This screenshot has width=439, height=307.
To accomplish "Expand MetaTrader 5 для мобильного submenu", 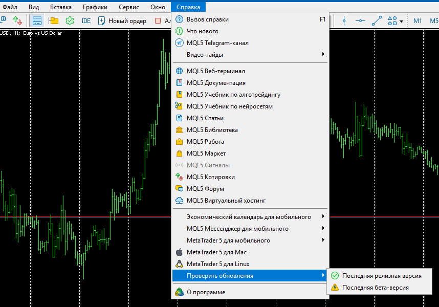I will 250,240.
